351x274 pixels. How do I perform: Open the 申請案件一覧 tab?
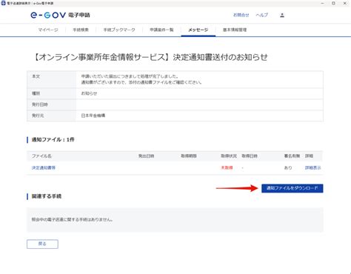pos(161,30)
